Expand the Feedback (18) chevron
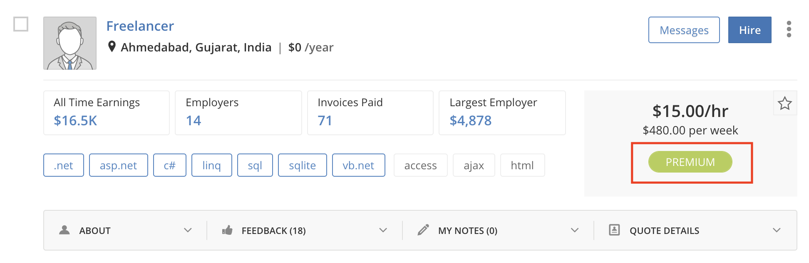Viewport: 809px width, 263px height. [x=383, y=230]
